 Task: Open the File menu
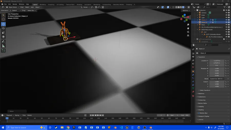pyautogui.click(x=5, y=4)
